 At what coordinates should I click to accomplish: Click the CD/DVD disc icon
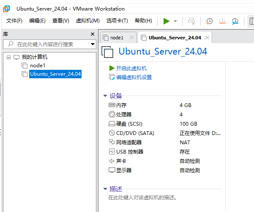click(112, 133)
